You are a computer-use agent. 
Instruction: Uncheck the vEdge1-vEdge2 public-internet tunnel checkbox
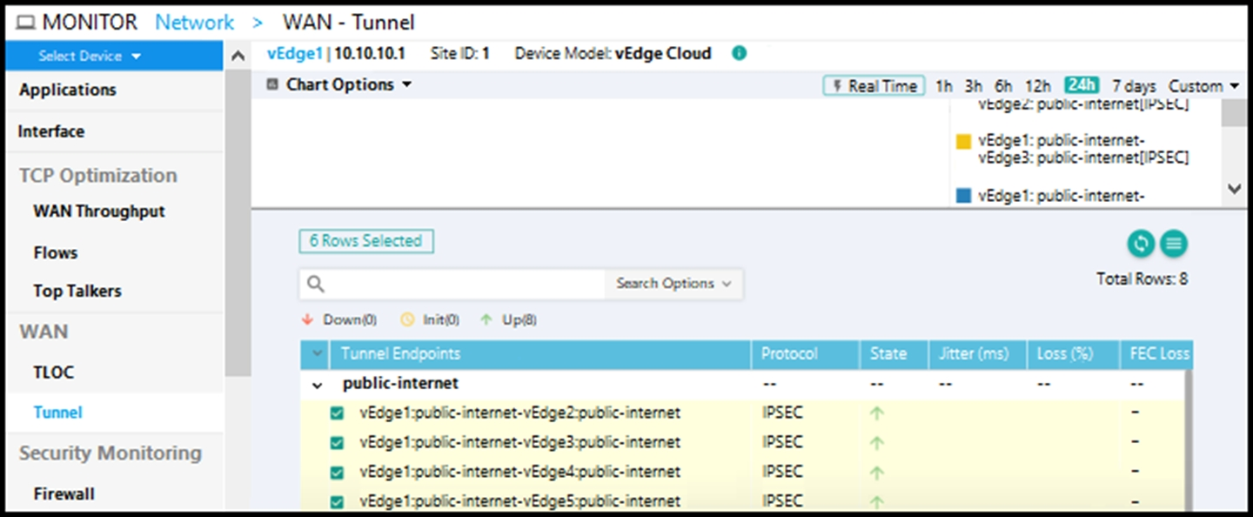(337, 413)
